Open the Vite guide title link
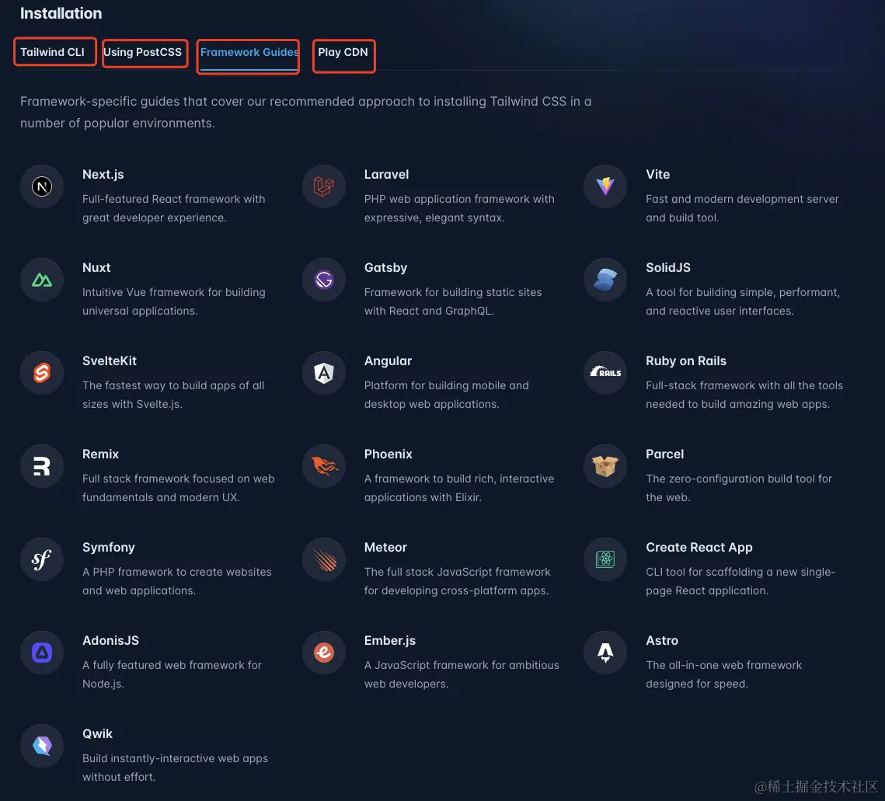Screen dimensions: 885x801 coord(658,175)
